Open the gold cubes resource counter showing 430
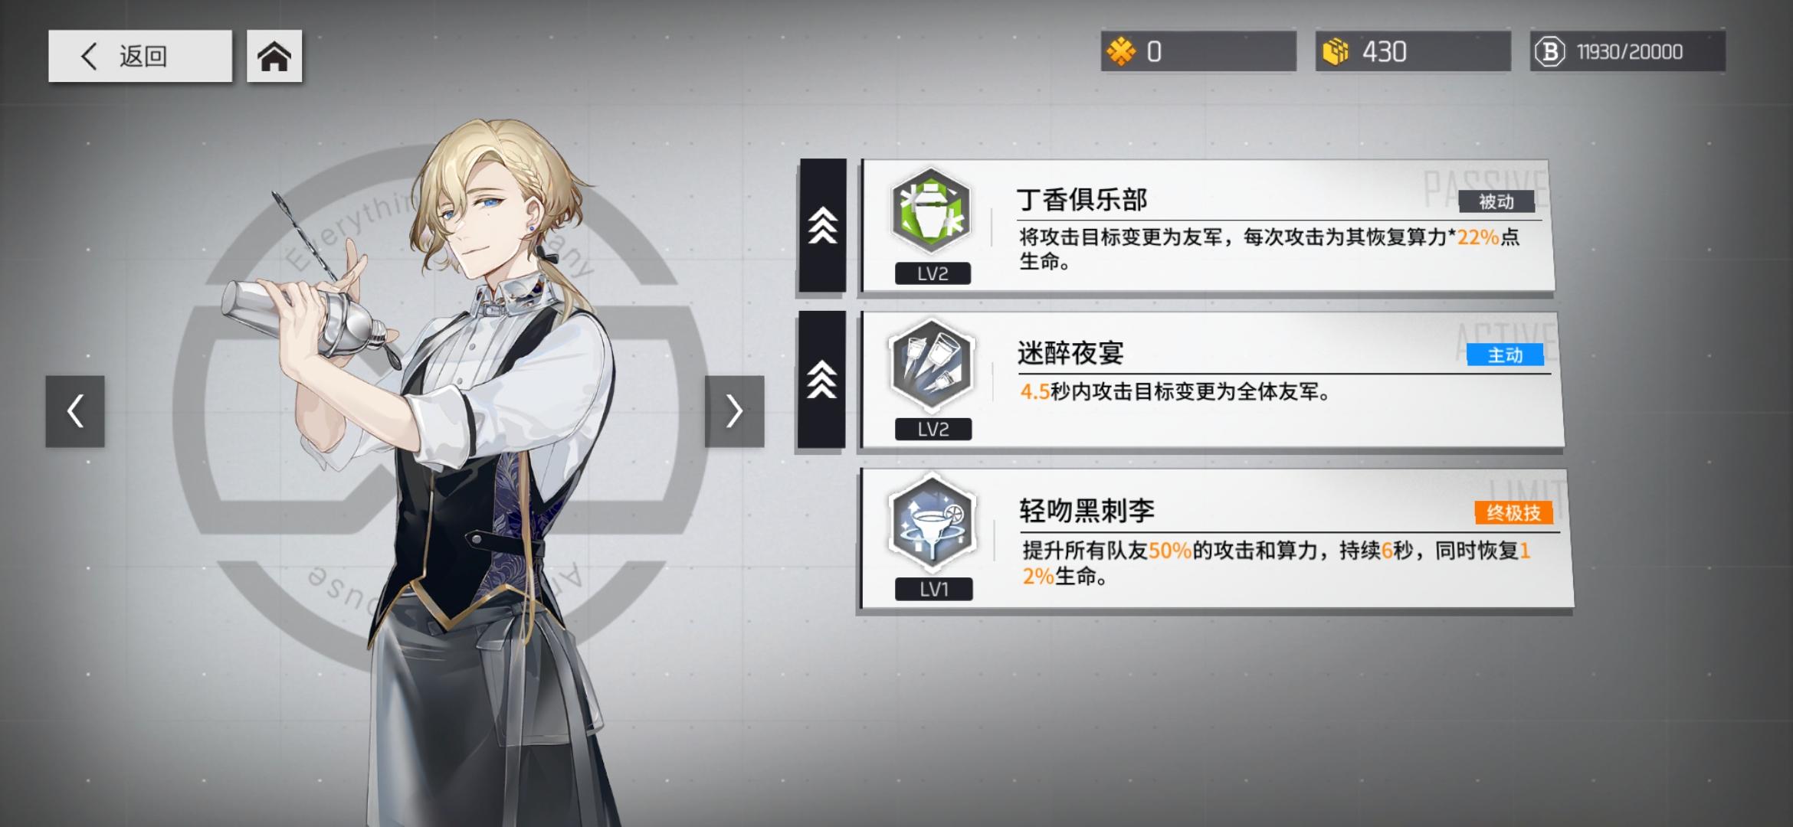The width and height of the screenshot is (1793, 827). click(1413, 51)
